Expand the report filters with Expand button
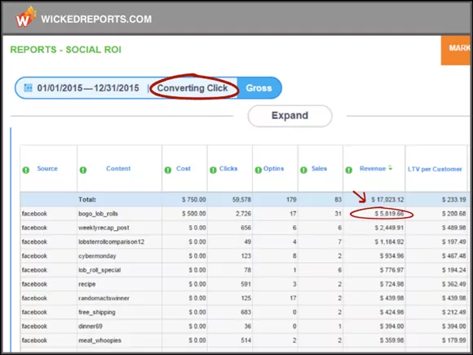This screenshot has height=355, width=473. [x=290, y=116]
